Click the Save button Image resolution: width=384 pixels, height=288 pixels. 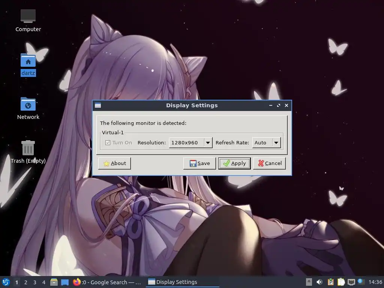pos(199,163)
